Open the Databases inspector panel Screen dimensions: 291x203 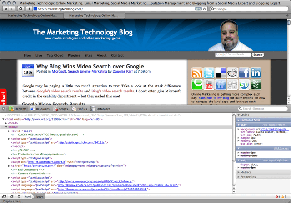(100, 109)
